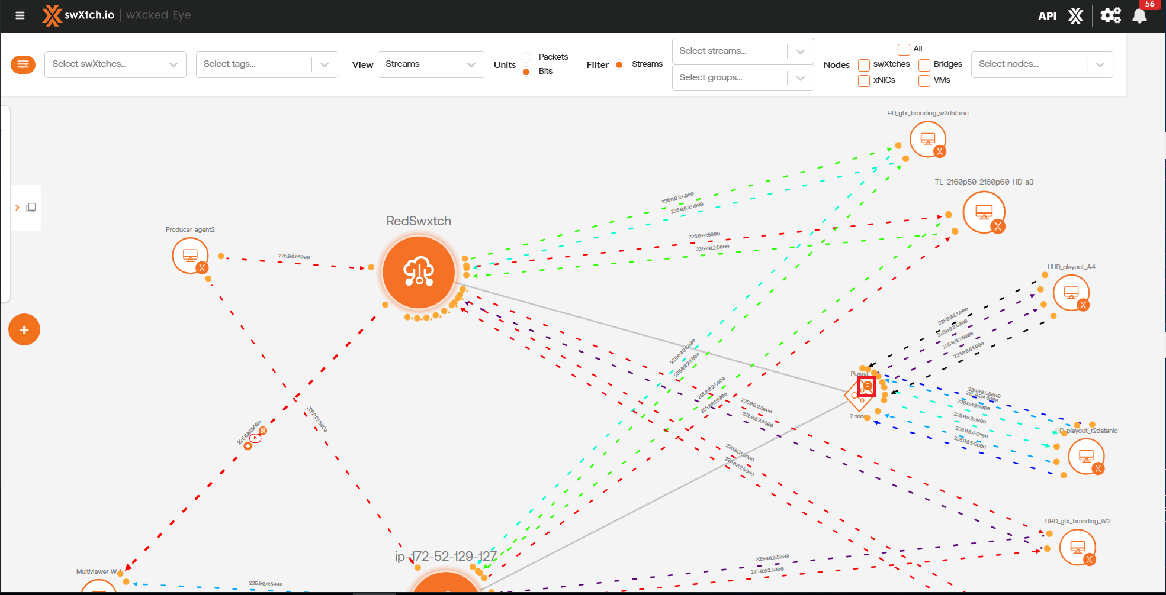Enable the All nodes checkbox
The height and width of the screenshot is (595, 1166).
click(904, 49)
